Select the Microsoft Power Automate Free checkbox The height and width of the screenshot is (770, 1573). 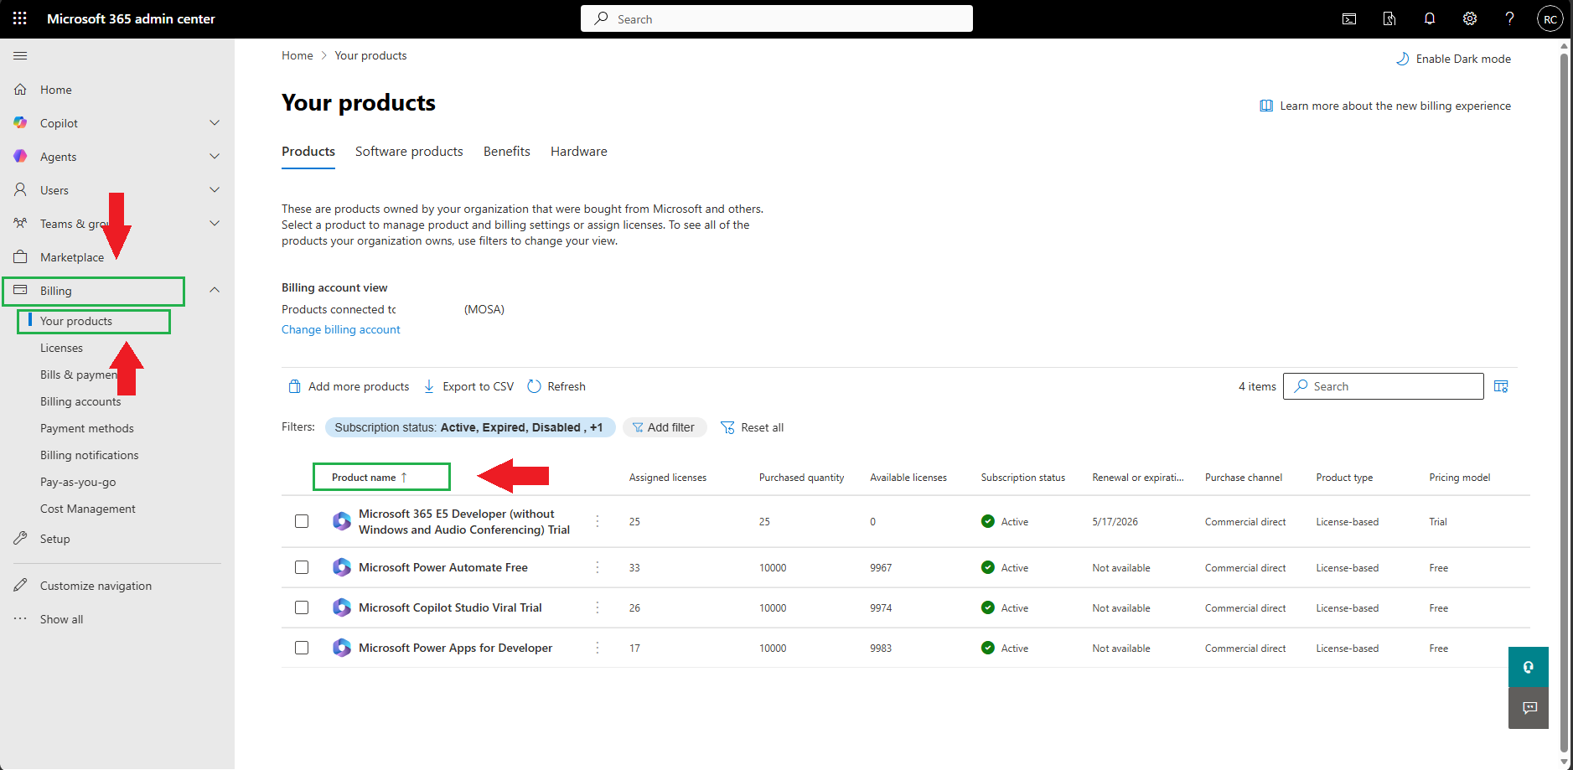click(302, 567)
